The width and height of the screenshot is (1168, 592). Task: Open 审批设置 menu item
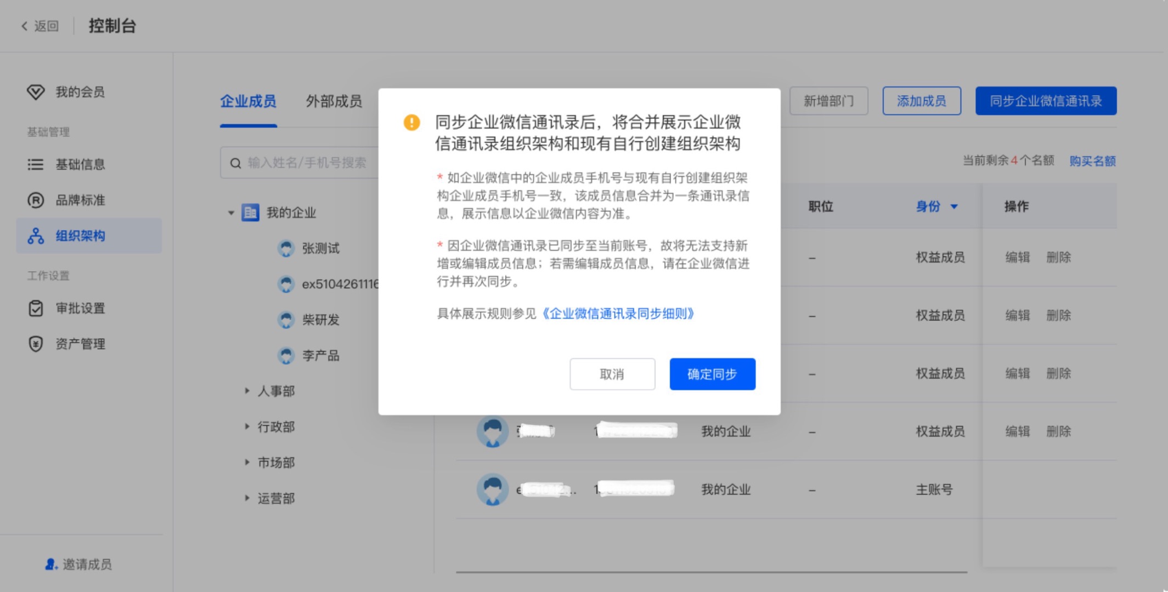click(x=80, y=308)
